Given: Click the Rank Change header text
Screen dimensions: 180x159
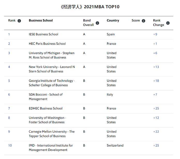Looking at the screenshot, I should [x=159, y=23].
